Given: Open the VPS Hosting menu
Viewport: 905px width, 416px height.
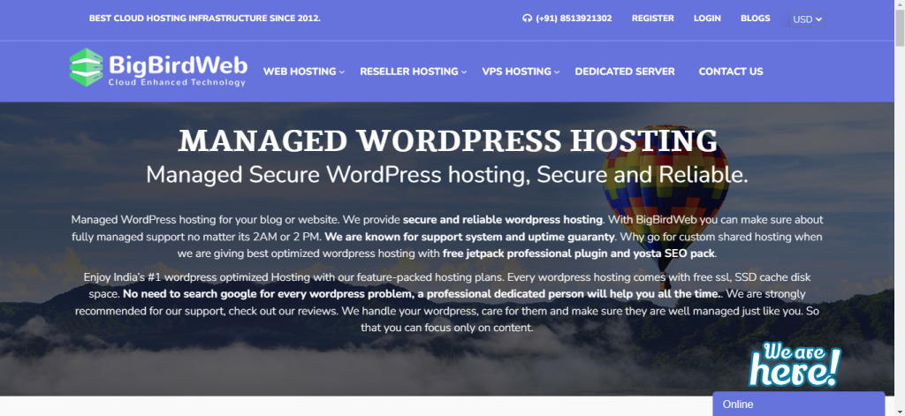Looking at the screenshot, I should (516, 72).
